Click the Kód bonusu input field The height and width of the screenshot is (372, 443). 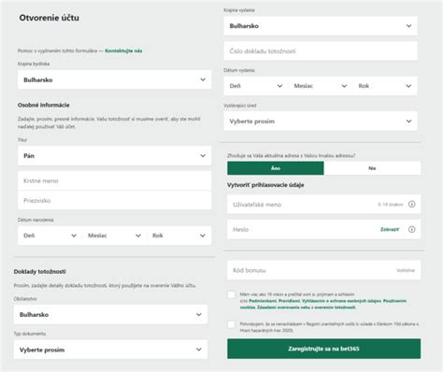(323, 270)
